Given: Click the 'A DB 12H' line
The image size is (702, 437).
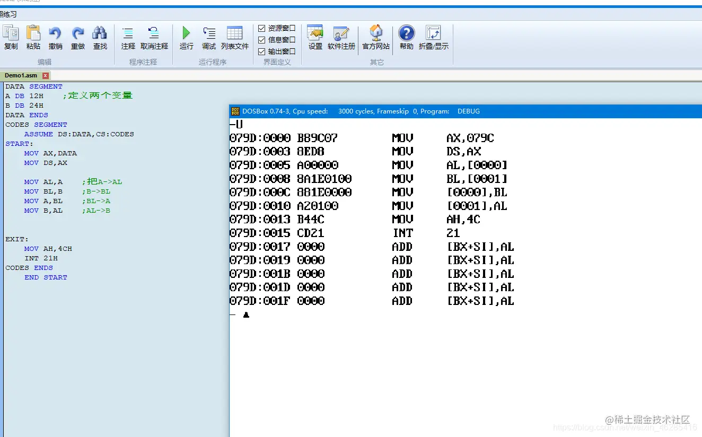Looking at the screenshot, I should coord(24,96).
